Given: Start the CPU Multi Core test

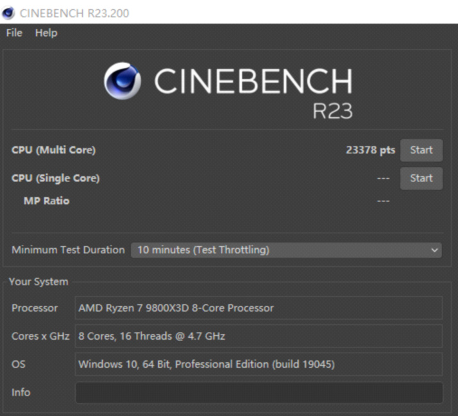Looking at the screenshot, I should point(421,150).
